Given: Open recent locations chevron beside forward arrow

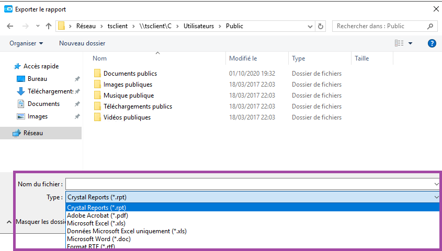Looking at the screenshot, I should (38, 26).
